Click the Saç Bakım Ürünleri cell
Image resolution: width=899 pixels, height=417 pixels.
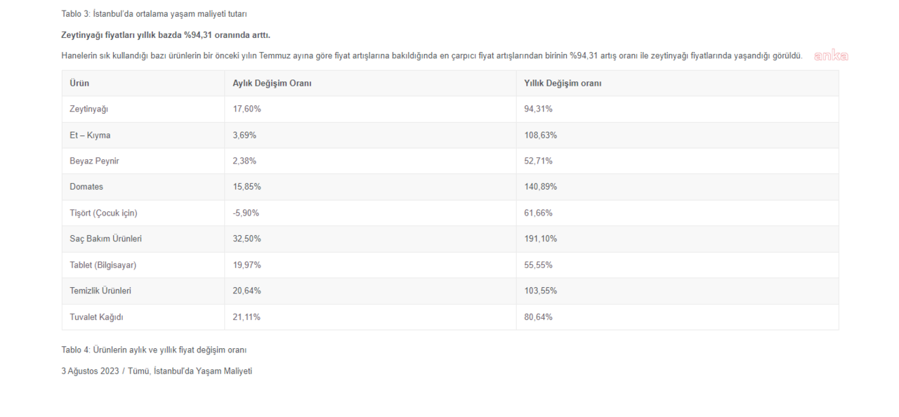tap(105, 239)
